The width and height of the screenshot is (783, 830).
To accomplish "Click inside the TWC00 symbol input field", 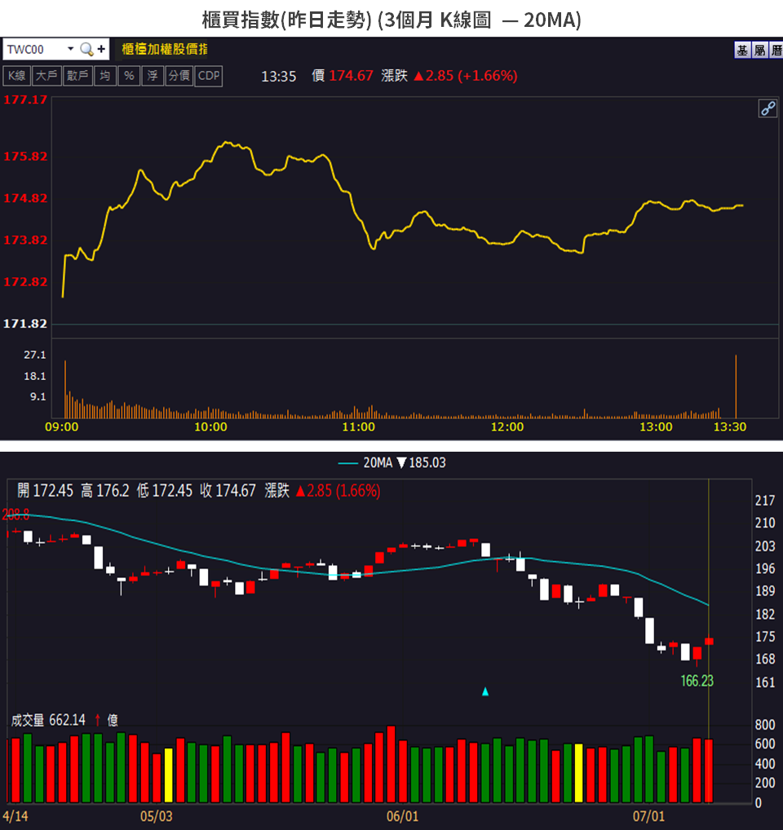I will pyautogui.click(x=34, y=49).
